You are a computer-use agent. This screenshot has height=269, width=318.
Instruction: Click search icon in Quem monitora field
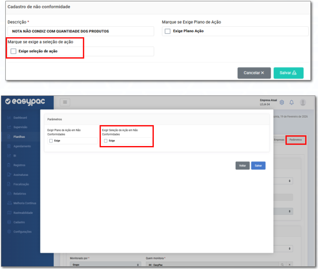click(282, 265)
